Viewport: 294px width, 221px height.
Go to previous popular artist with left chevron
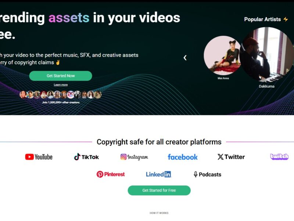tap(185, 58)
